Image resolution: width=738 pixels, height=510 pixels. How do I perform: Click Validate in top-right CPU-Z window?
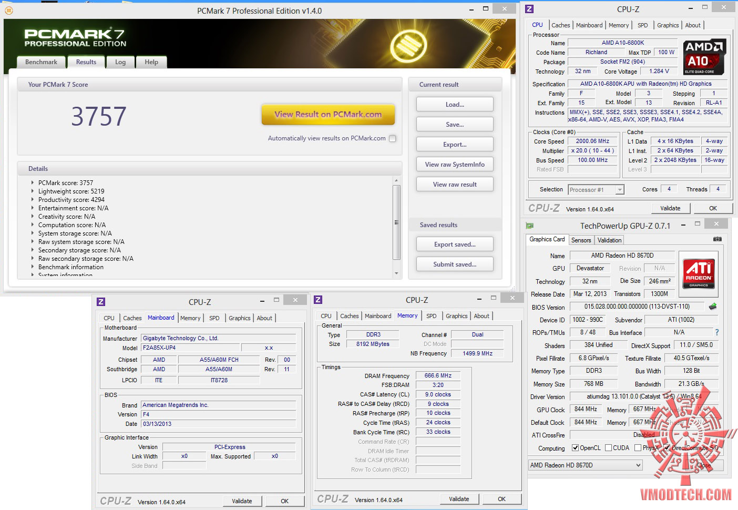[x=670, y=208]
